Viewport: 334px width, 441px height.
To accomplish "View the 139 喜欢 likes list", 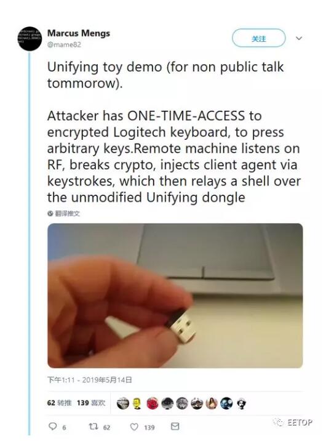I will click(91, 403).
